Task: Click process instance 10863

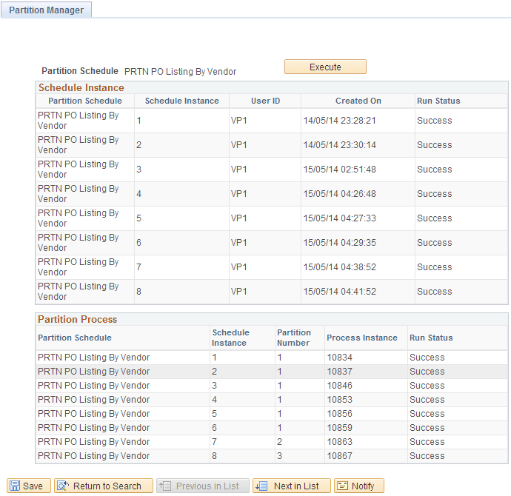Action: coord(340,442)
